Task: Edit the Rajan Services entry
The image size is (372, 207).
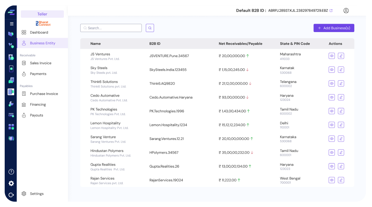Action: [341, 180]
